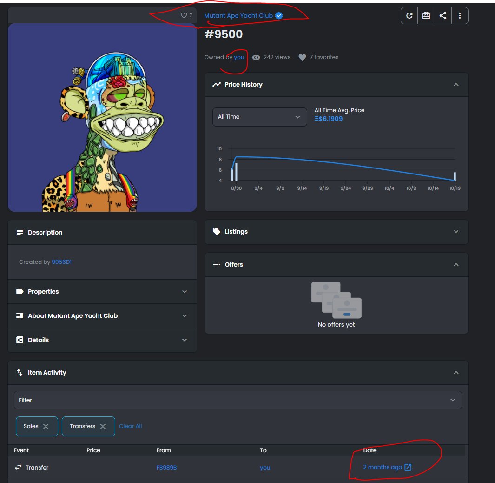This screenshot has height=483, width=495.
Task: Click the Offers list icon
Action: tap(216, 265)
